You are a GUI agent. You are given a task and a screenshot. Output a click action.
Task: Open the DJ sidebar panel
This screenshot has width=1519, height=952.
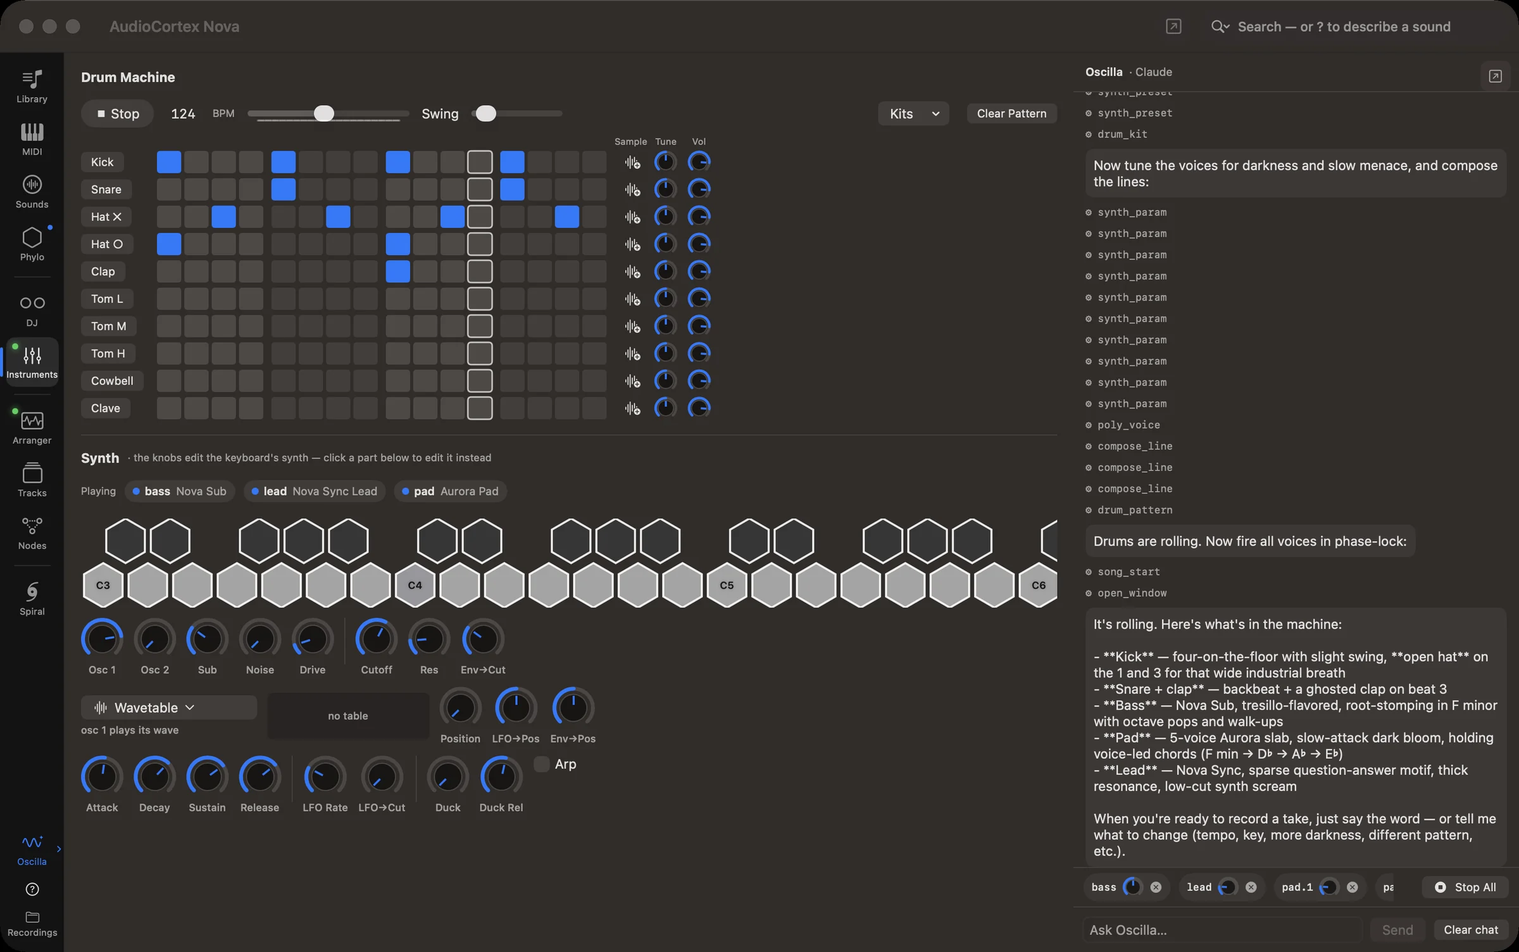(32, 311)
